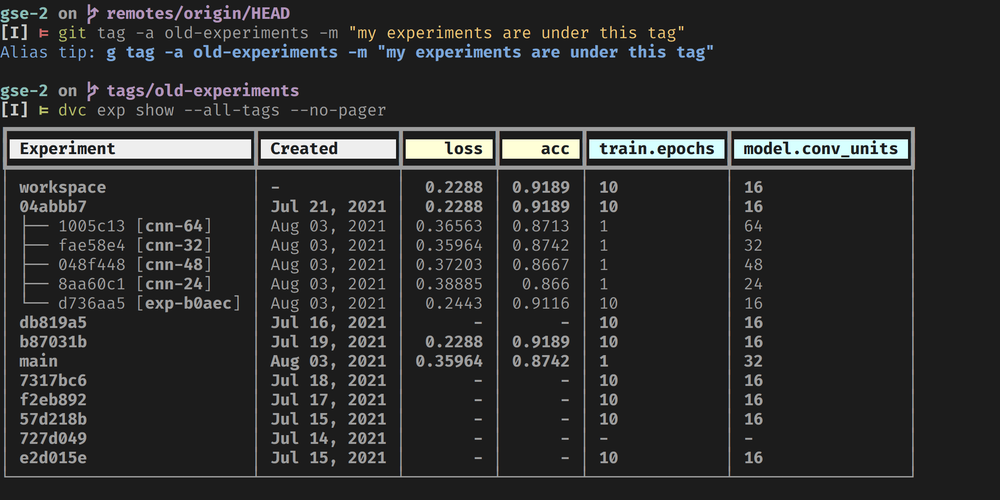Select the exp-b0aec experiment name
1000x500 pixels.
(188, 303)
